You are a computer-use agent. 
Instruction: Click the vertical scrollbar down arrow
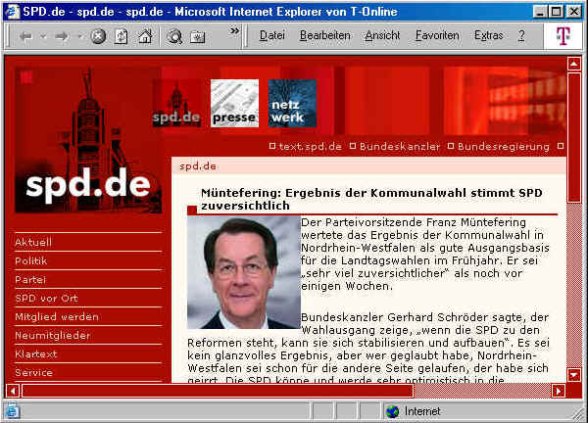click(573, 375)
